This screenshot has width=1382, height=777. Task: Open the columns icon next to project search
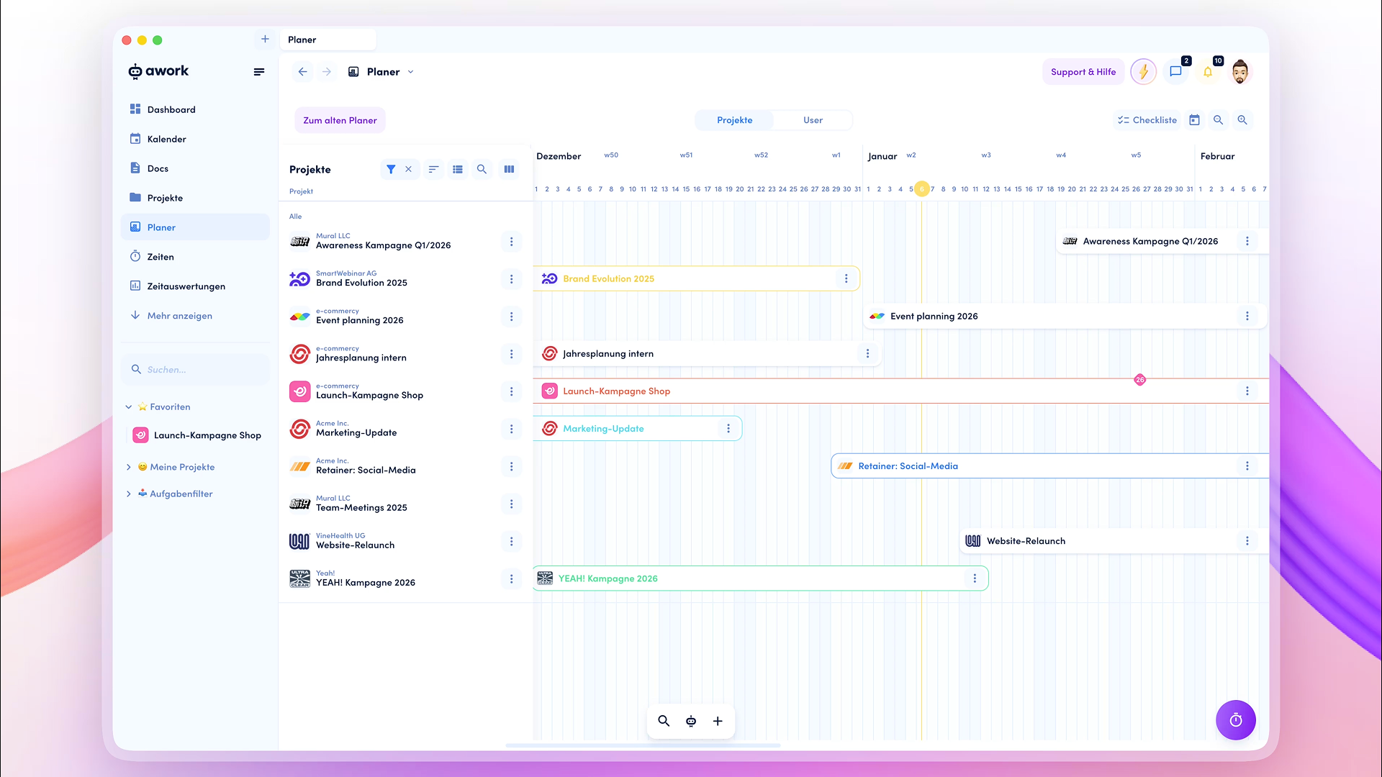[509, 169]
